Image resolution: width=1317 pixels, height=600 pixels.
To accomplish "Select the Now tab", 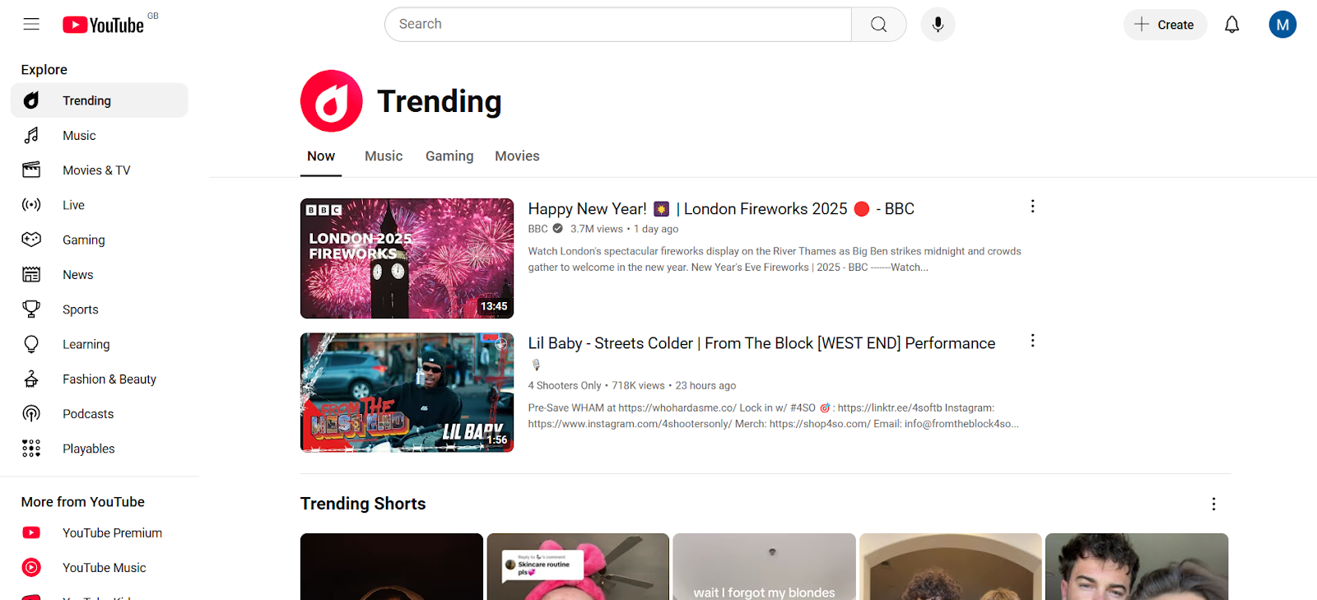I will coord(321,156).
